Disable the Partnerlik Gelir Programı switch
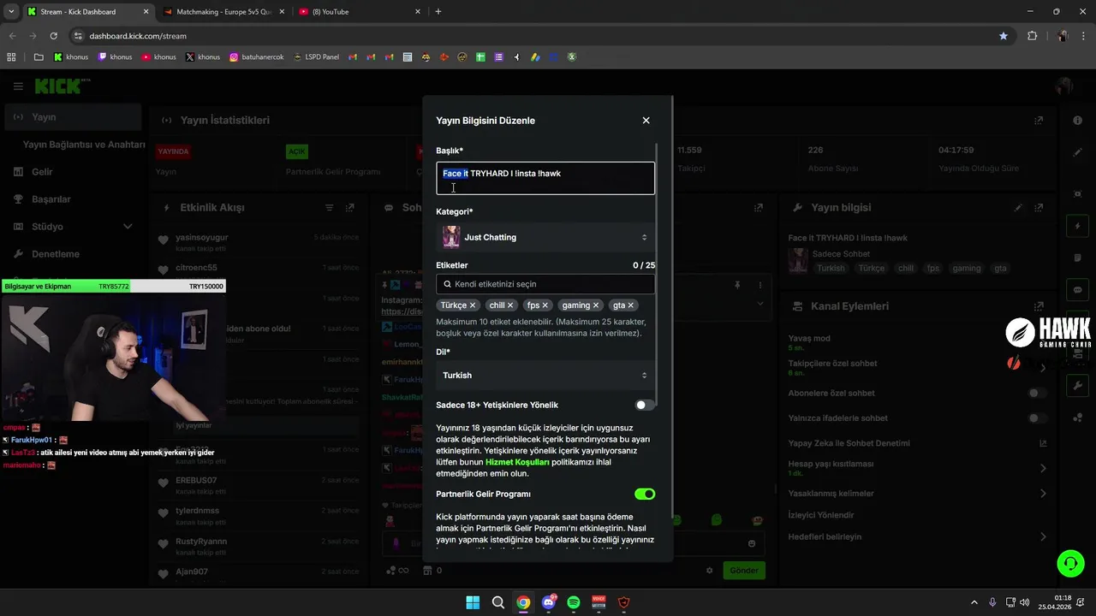This screenshot has width=1096, height=616. [645, 494]
